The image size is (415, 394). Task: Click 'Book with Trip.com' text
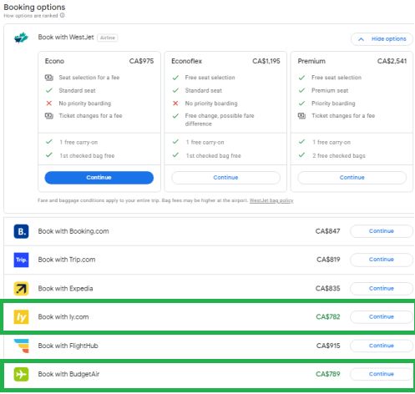pyautogui.click(x=67, y=260)
